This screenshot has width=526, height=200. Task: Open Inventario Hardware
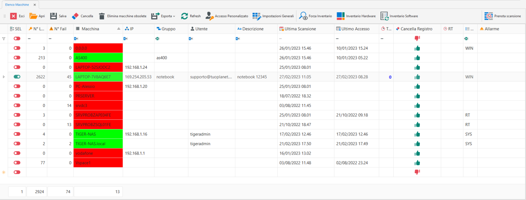pyautogui.click(x=356, y=16)
